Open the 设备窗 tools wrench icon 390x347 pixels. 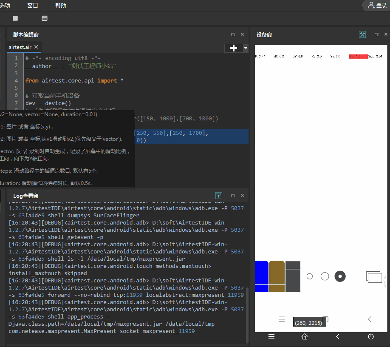click(362, 34)
